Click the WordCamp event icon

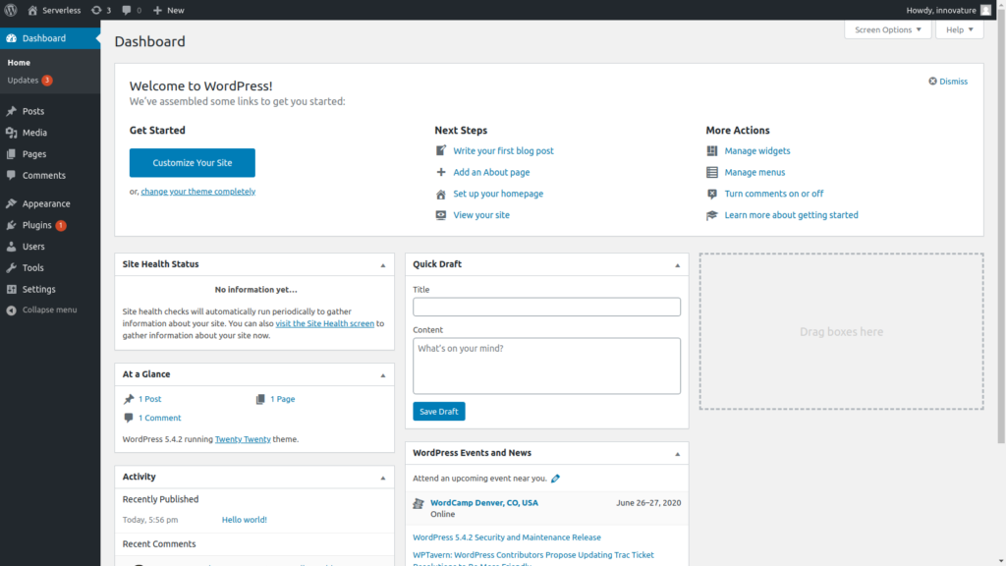pyautogui.click(x=419, y=504)
